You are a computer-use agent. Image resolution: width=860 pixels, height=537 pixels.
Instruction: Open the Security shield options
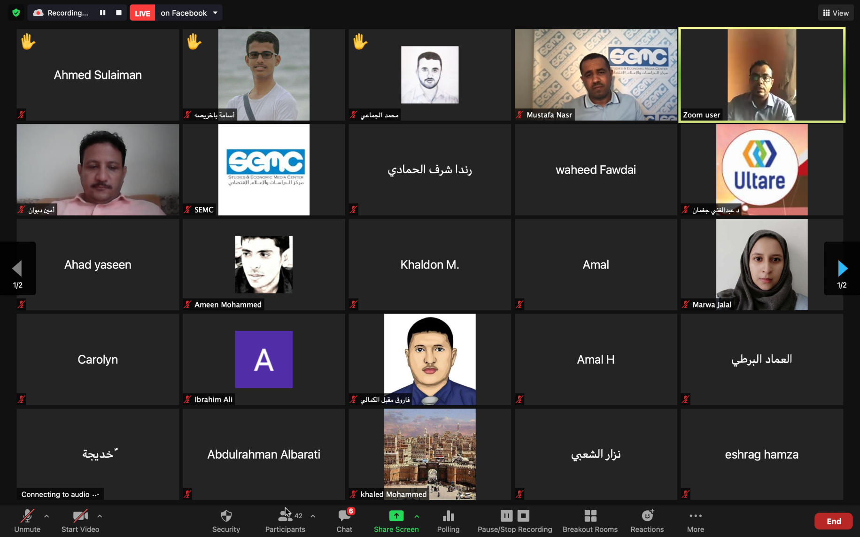point(226,521)
